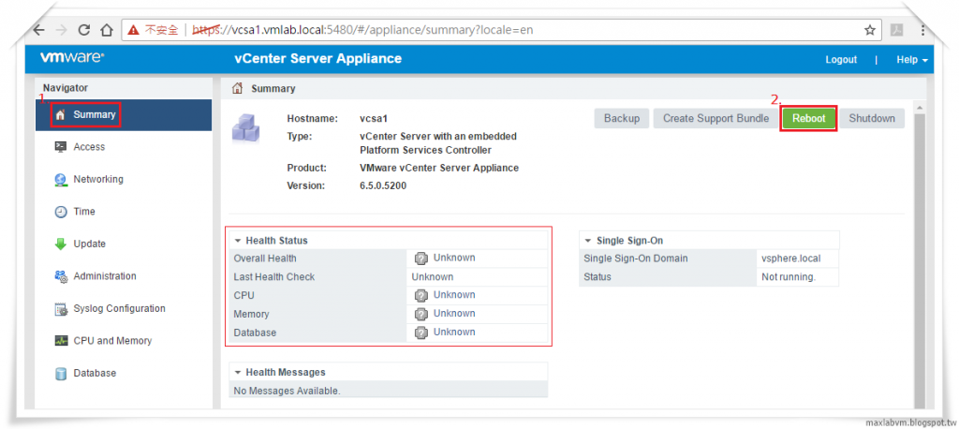Click the green Reboot button
Screen dimensions: 959x429
pyautogui.click(x=808, y=119)
